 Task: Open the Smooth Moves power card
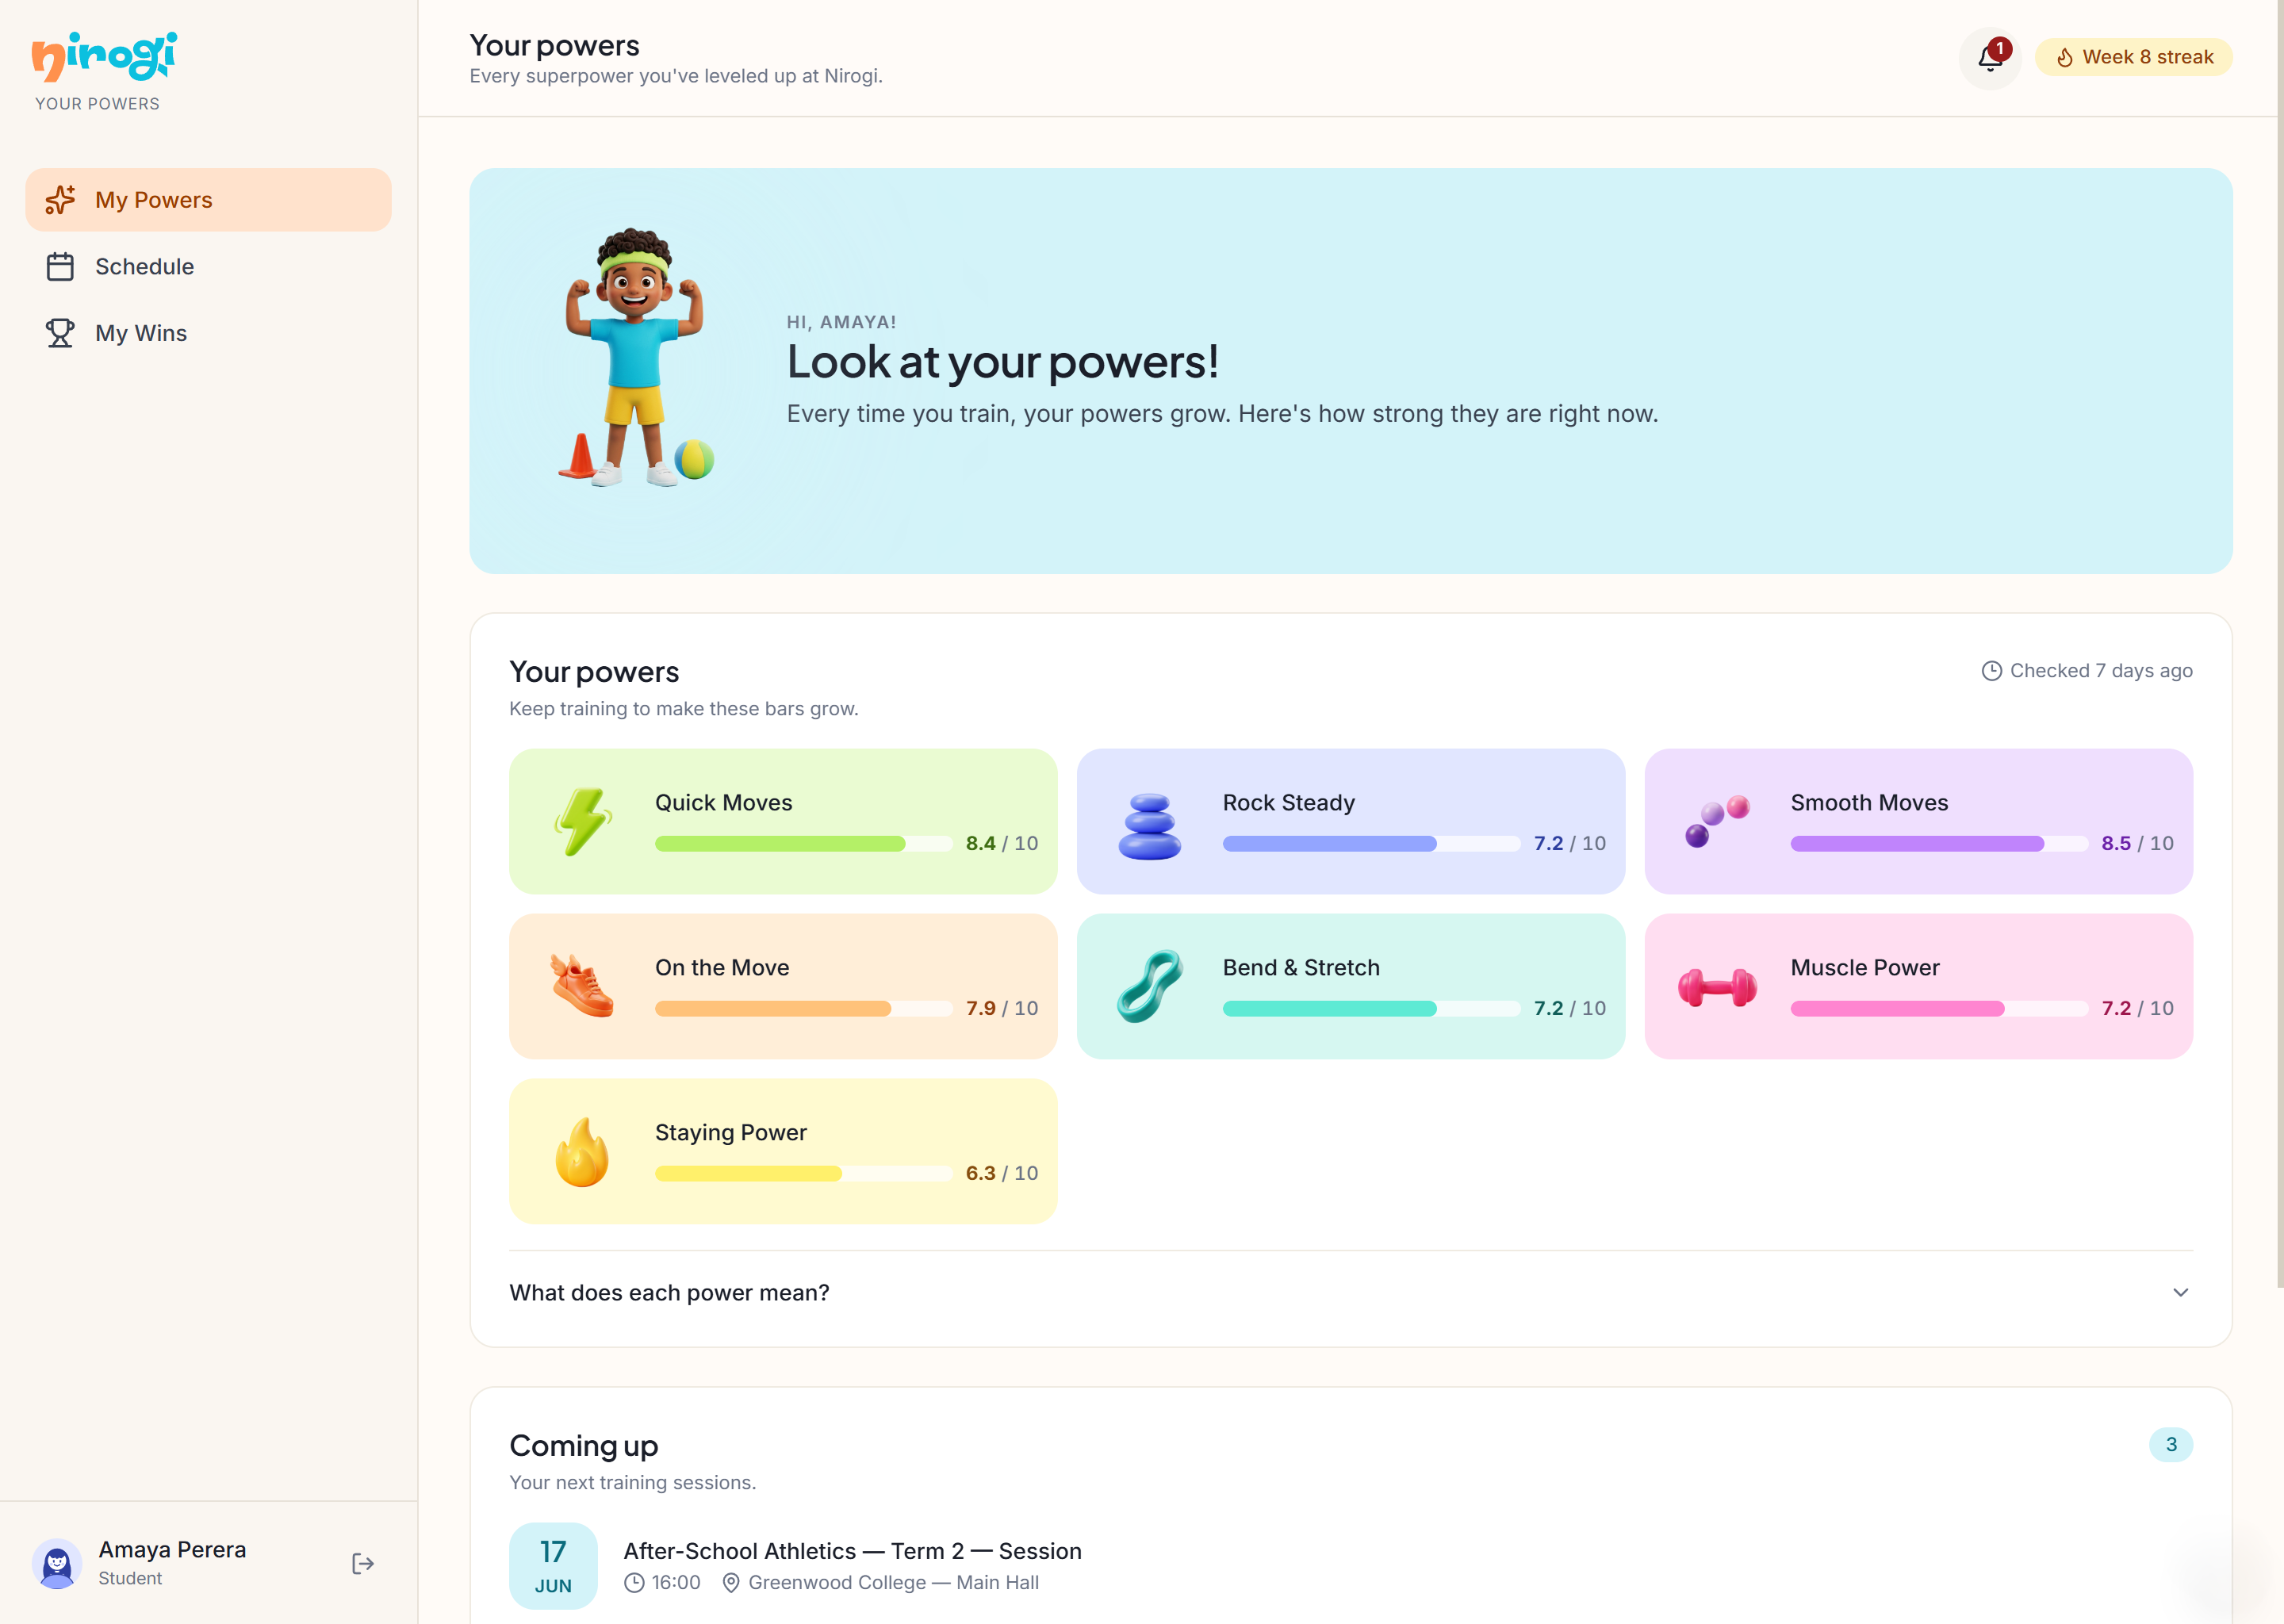tap(1918, 821)
